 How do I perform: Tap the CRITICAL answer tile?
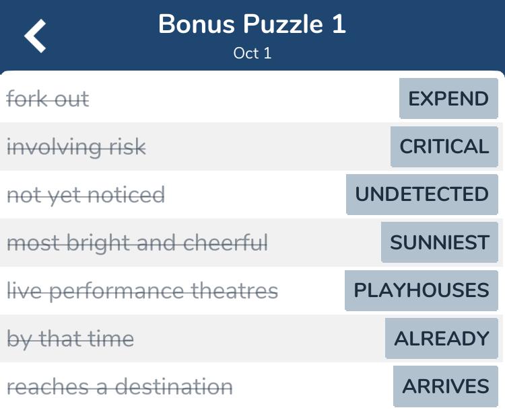(444, 147)
